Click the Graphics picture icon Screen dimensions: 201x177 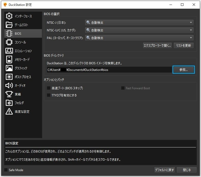tap(9, 68)
